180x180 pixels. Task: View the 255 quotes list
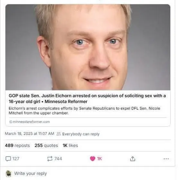pos(46,145)
